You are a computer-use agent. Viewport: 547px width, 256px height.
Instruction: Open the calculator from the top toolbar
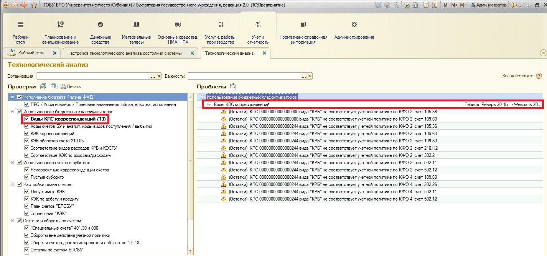[425, 5]
